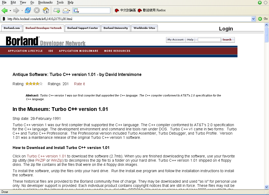
Task: Open the More Resources navigation item
Action: [x=117, y=51]
